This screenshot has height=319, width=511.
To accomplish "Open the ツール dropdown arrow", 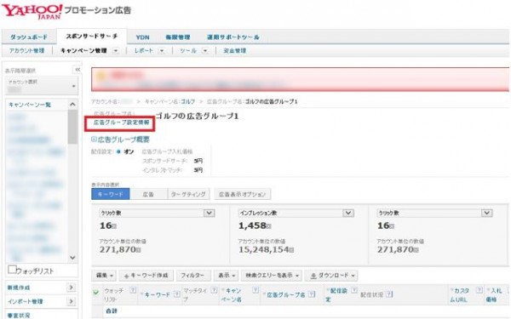I will [205, 51].
